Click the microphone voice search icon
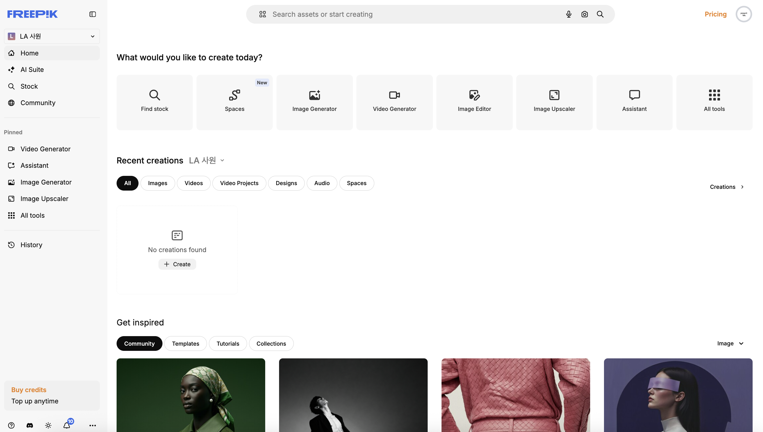763x432 pixels. click(x=568, y=14)
